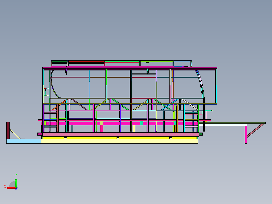This screenshot has width=272, height=204.
Task: Select the khaki diagonal brace beside the maroon post
Action: click(x=15, y=134)
